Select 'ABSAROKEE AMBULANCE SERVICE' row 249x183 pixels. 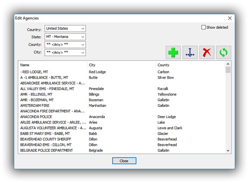point(122,83)
